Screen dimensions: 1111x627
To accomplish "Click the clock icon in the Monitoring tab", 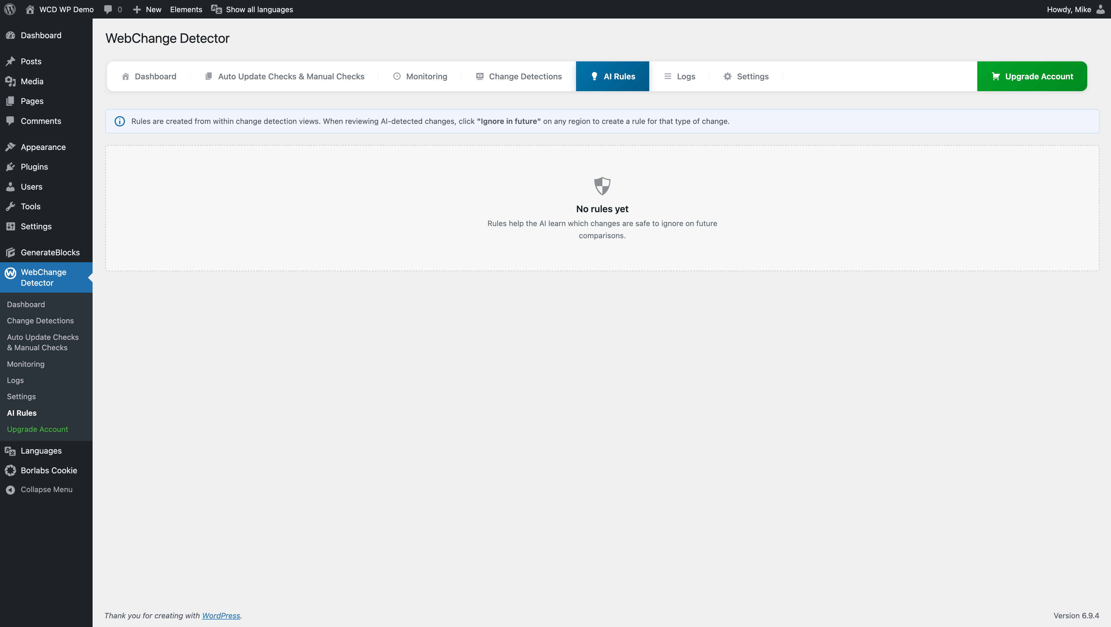I will coord(397,76).
